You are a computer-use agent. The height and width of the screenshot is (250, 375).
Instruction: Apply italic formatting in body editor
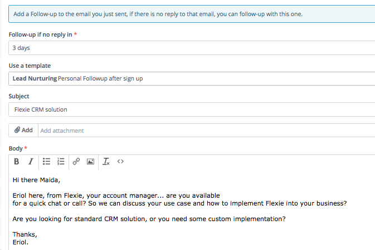point(31,162)
